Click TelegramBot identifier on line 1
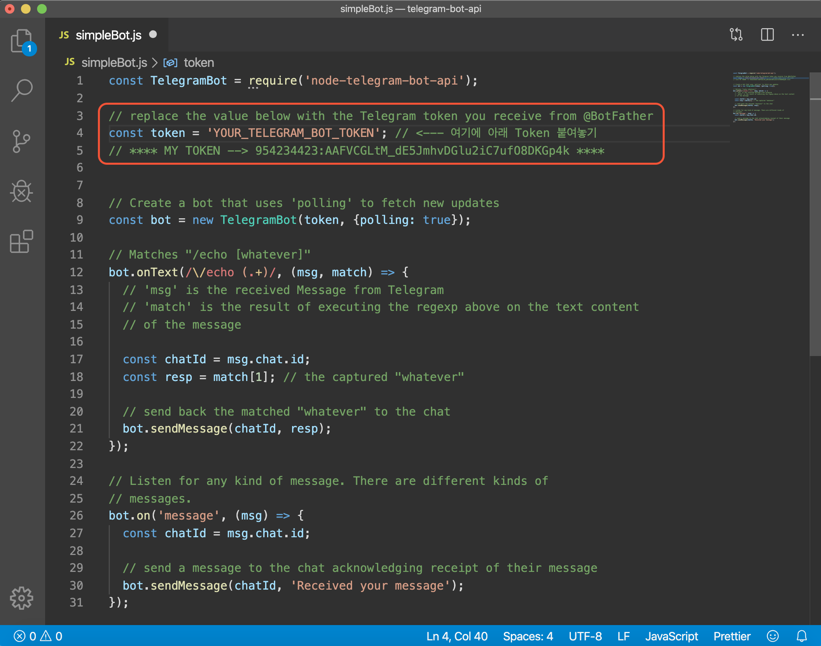This screenshot has height=646, width=821. coord(189,81)
